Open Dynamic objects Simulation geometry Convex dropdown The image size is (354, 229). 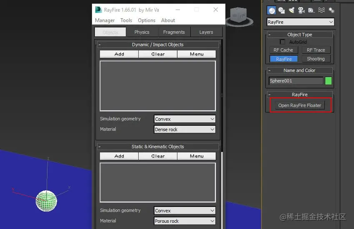184,119
